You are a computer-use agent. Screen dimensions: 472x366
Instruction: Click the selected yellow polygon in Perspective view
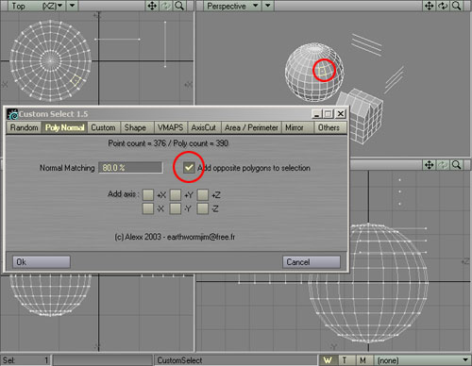[x=323, y=72]
